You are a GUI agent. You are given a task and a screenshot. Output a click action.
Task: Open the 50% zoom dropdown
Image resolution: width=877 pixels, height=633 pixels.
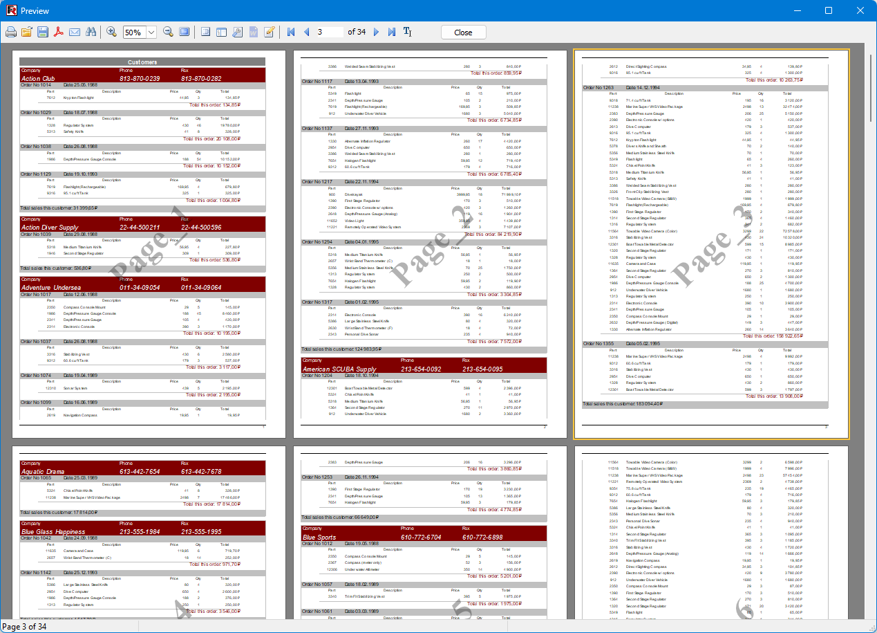tap(151, 33)
